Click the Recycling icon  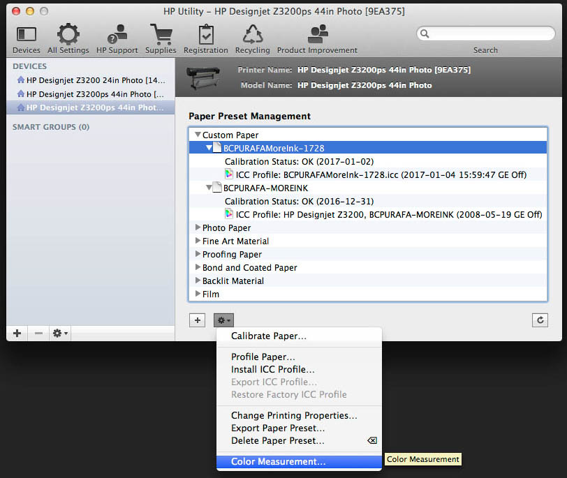[252, 35]
